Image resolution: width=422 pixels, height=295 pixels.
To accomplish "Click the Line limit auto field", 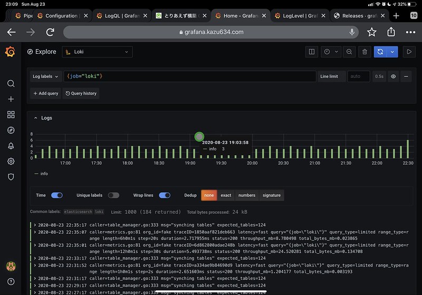I will (359, 77).
